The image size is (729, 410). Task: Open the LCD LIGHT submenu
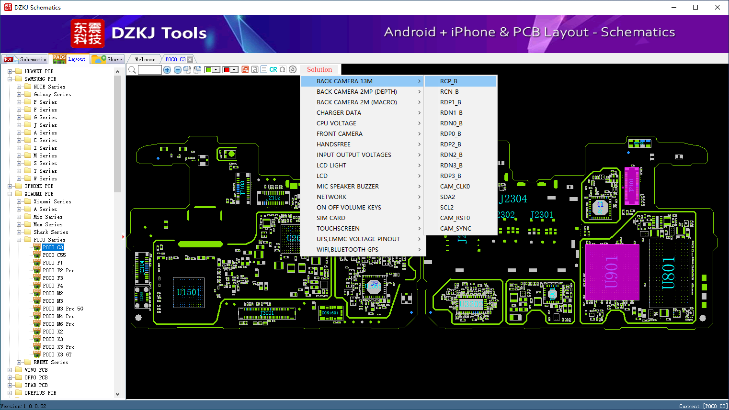363,166
